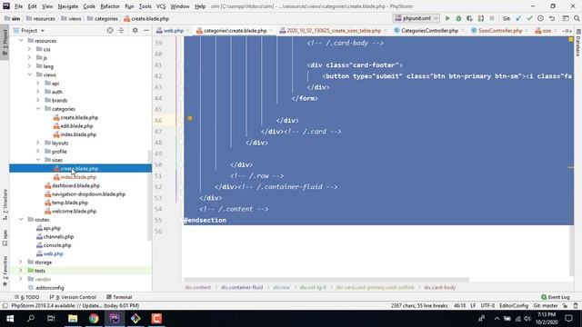582x327 pixels.
Task: Run with coverage icon
Action: click(x=469, y=18)
